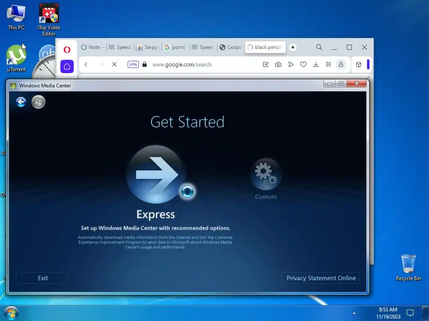Click the Opera profile account icon
The height and width of the screenshot is (321, 429).
pos(341,64)
